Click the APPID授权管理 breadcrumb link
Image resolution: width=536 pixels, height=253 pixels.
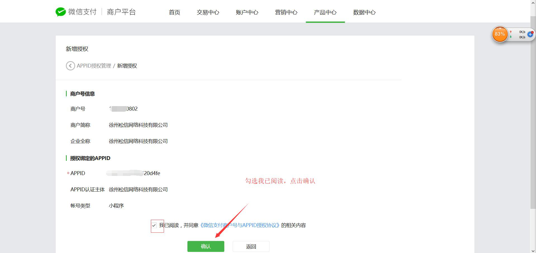coord(94,66)
